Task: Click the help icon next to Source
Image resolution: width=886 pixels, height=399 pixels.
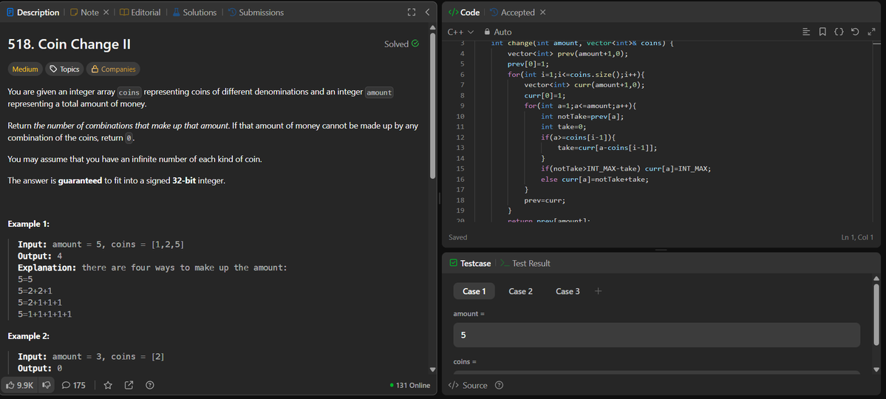Action: tap(499, 386)
